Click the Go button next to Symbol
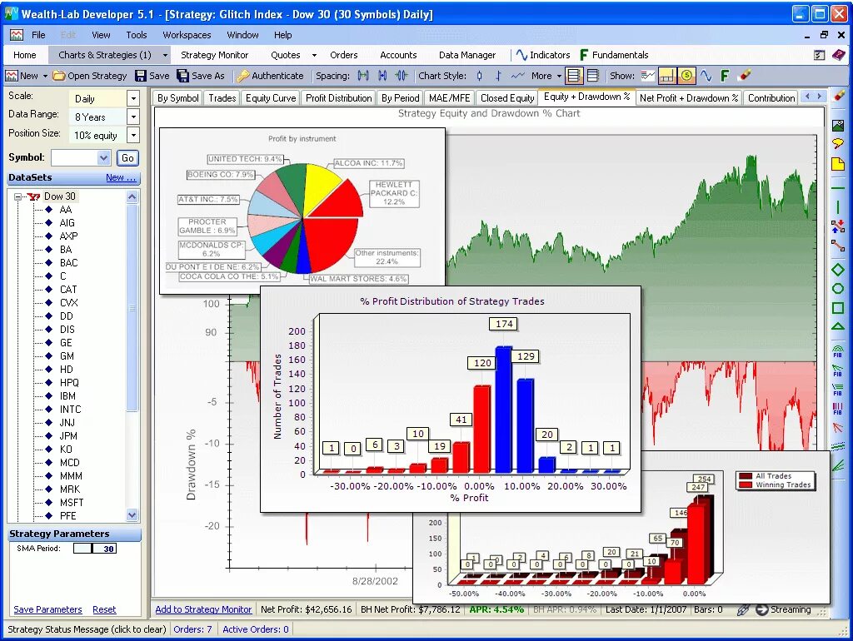The height and width of the screenshot is (641, 853). (127, 157)
